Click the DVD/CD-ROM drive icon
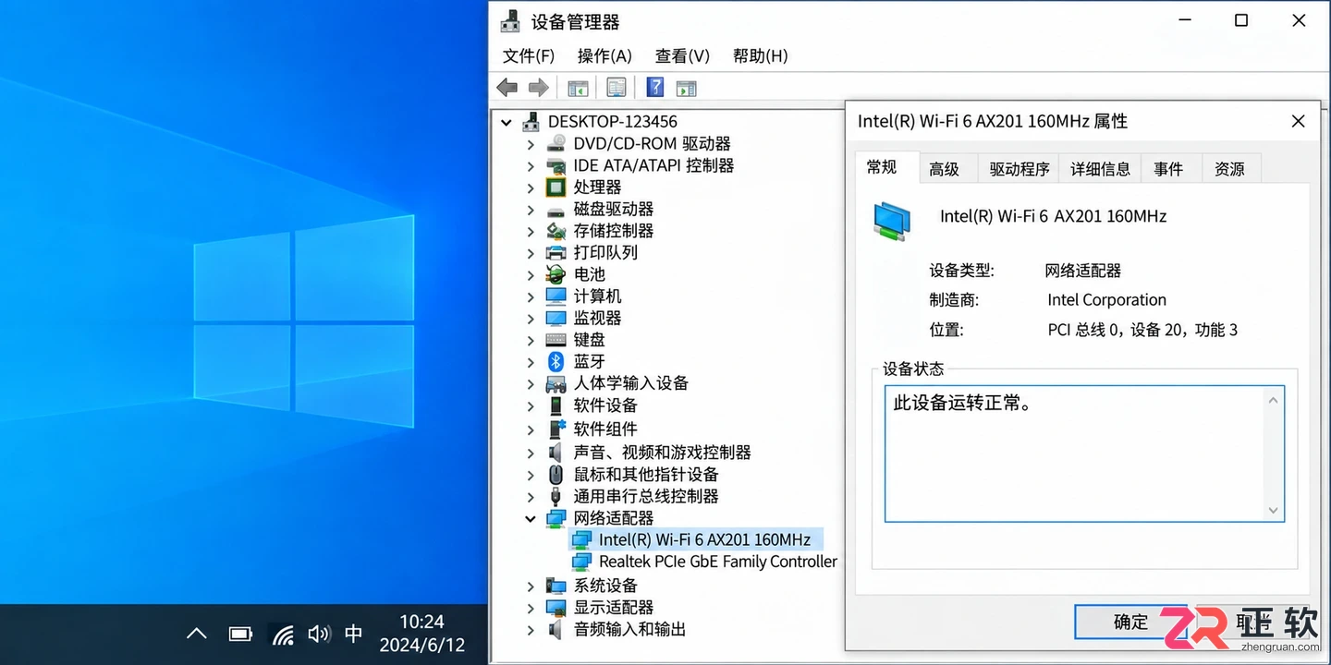Screen dimensions: 1331x665 coord(556,144)
